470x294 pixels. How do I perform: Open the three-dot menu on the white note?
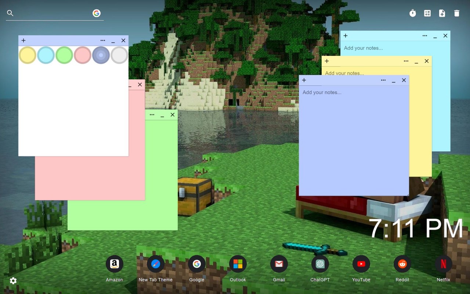coord(103,40)
